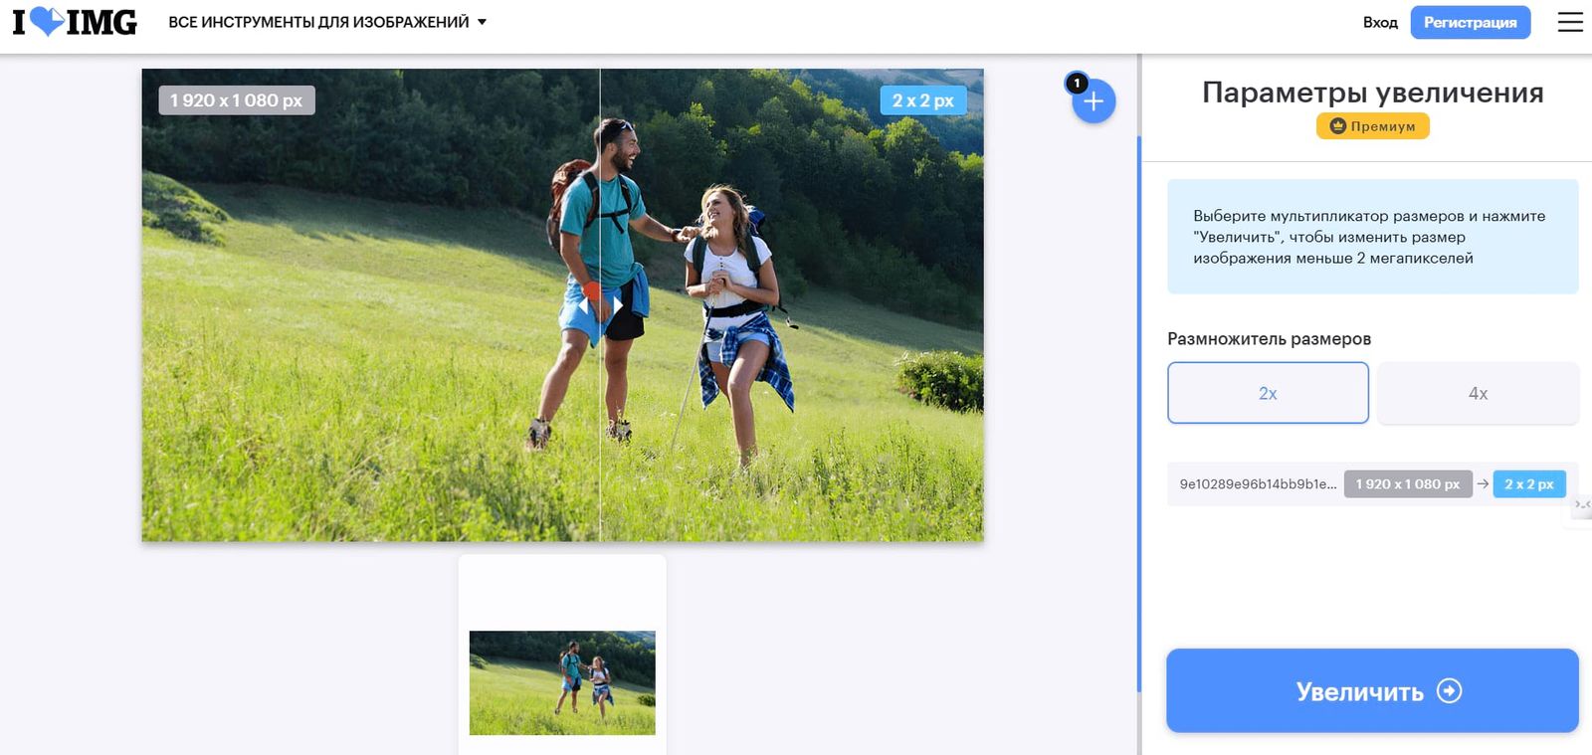
Task: Click the 9e10289e96b14bb9b1e file name
Action: coord(1258,484)
